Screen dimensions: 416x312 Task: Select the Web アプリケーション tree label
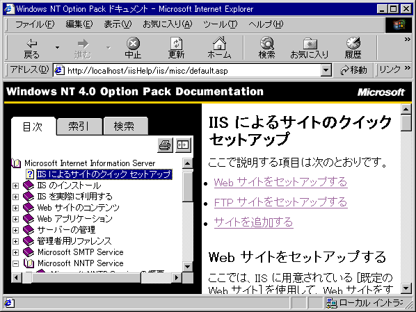click(x=75, y=219)
